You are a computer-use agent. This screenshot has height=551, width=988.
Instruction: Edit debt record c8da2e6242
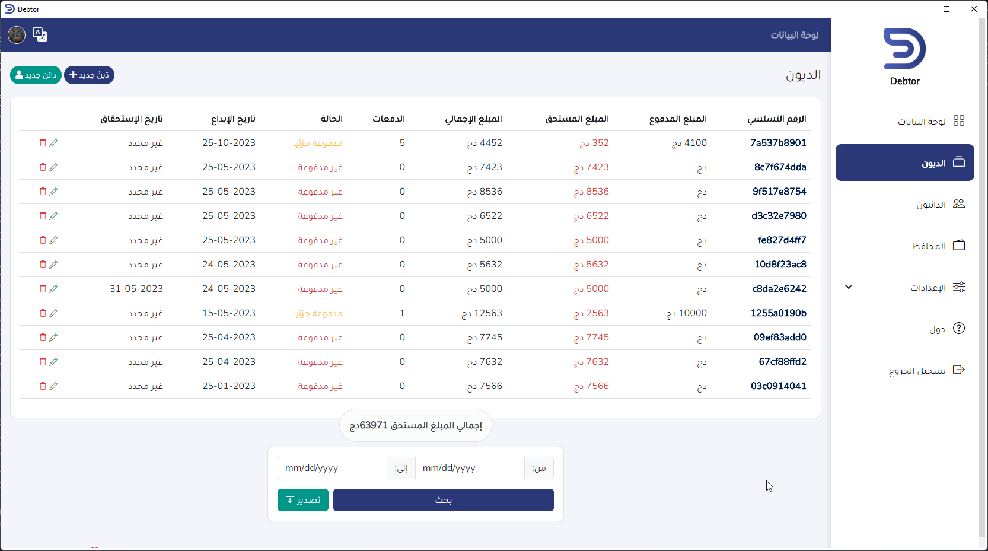pos(53,289)
